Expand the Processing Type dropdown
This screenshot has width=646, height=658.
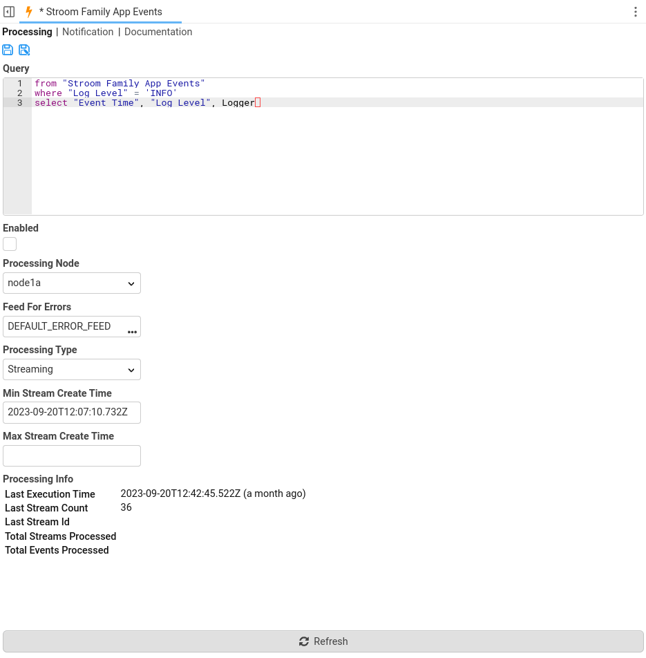click(x=72, y=369)
